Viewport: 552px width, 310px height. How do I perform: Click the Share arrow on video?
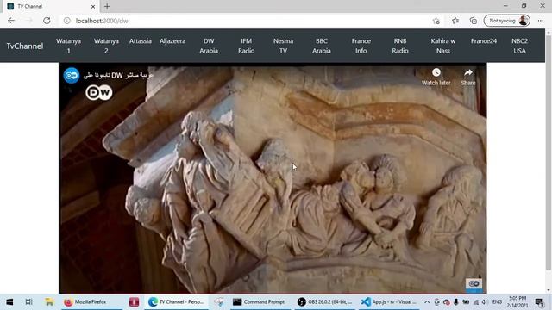click(468, 72)
